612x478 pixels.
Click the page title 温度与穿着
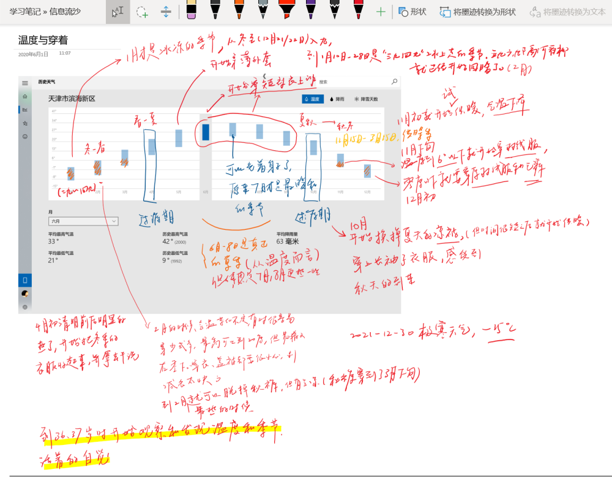[43, 40]
